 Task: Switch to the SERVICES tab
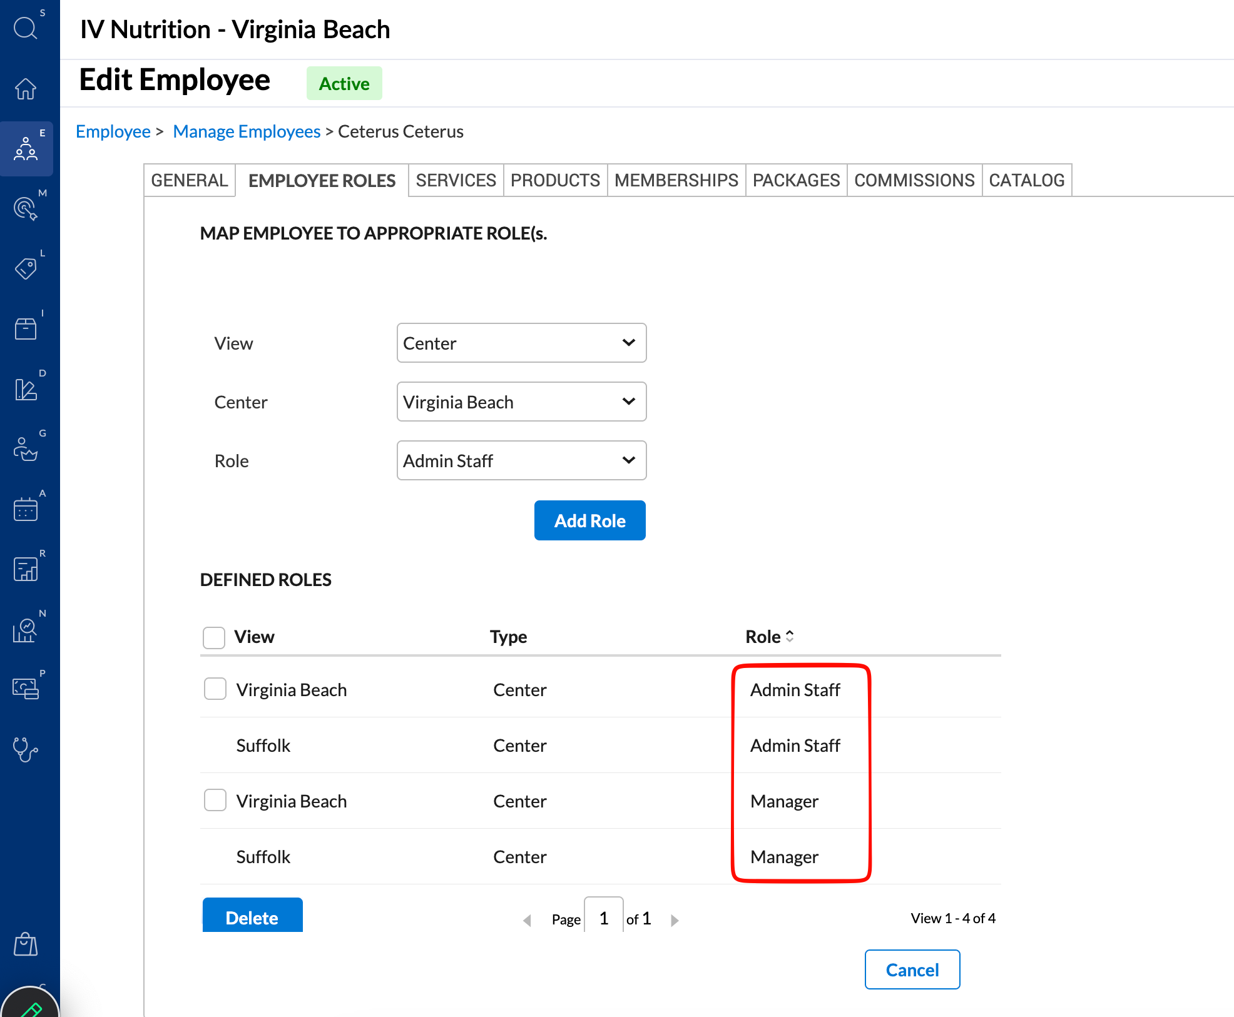click(x=456, y=180)
